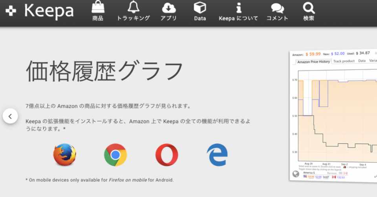Select the Track product tab in preview

click(344, 61)
